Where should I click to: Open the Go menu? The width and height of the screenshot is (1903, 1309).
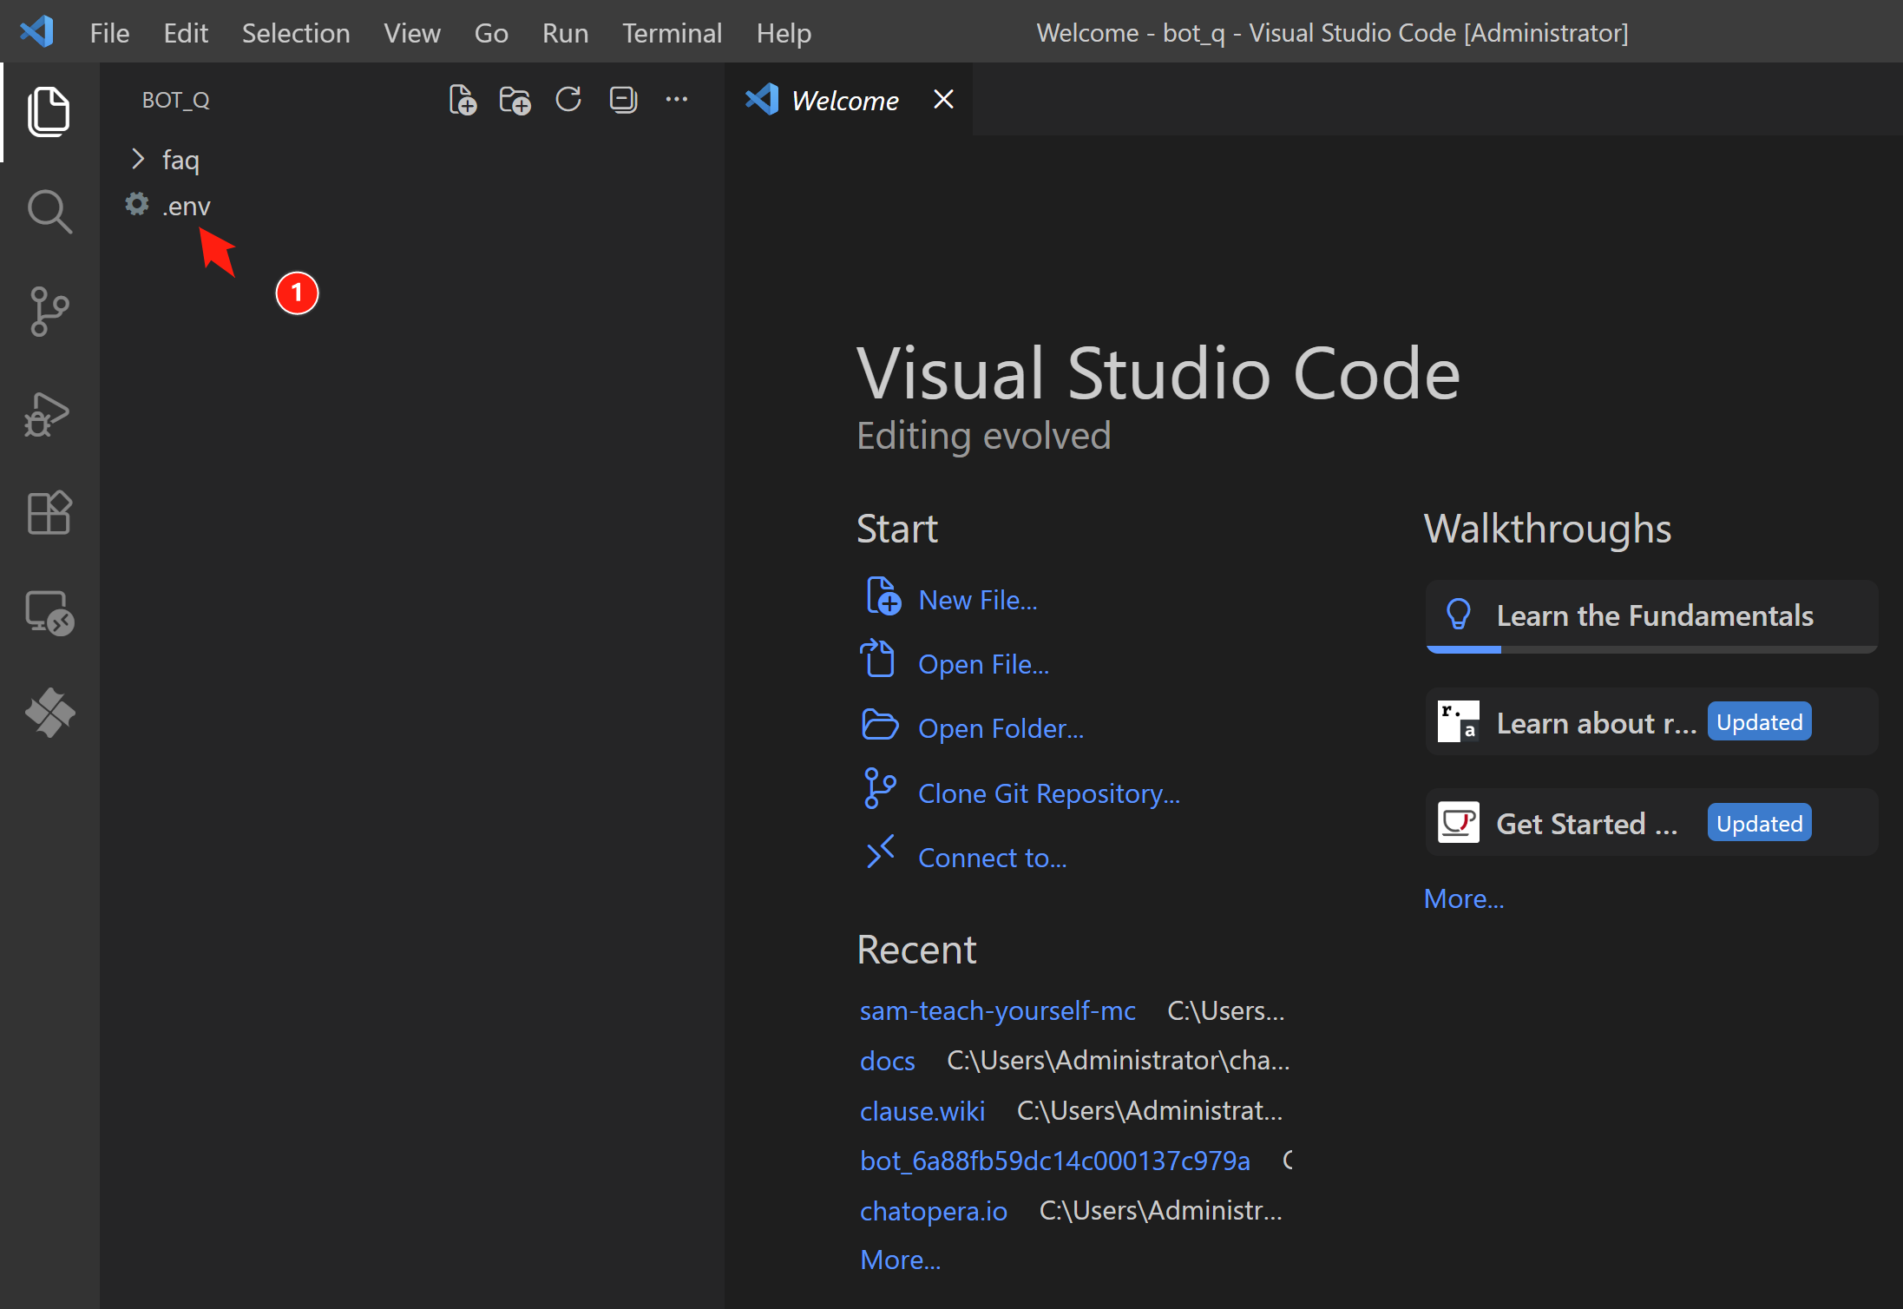[x=491, y=33]
